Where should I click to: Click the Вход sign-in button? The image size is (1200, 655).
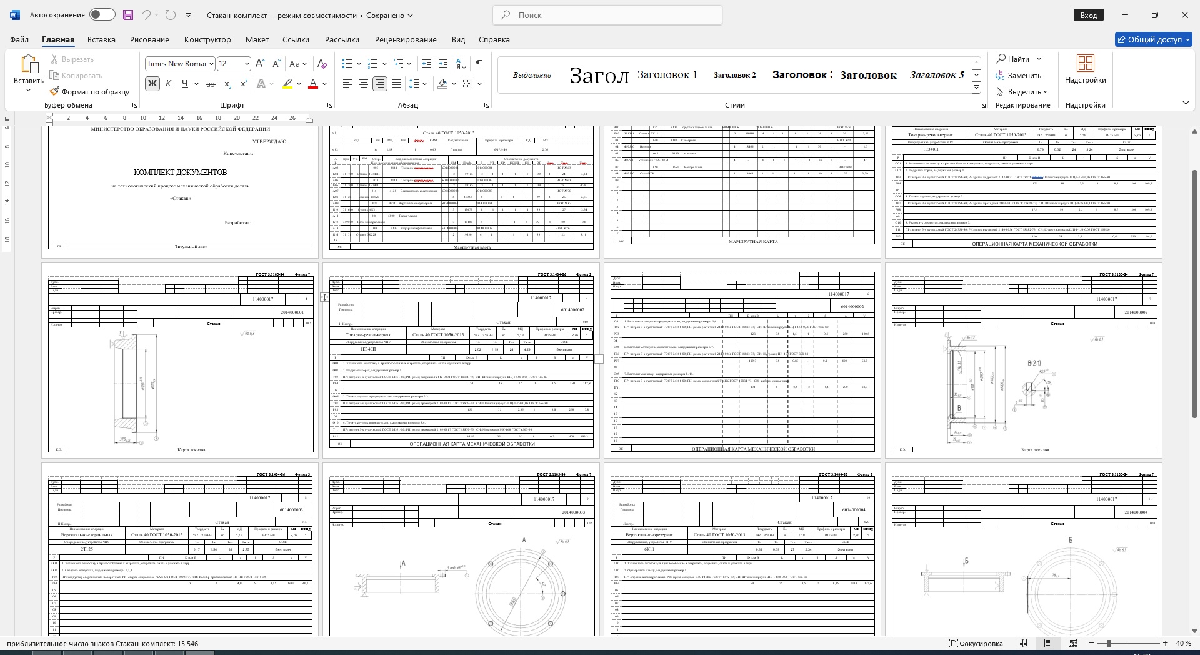coord(1089,15)
